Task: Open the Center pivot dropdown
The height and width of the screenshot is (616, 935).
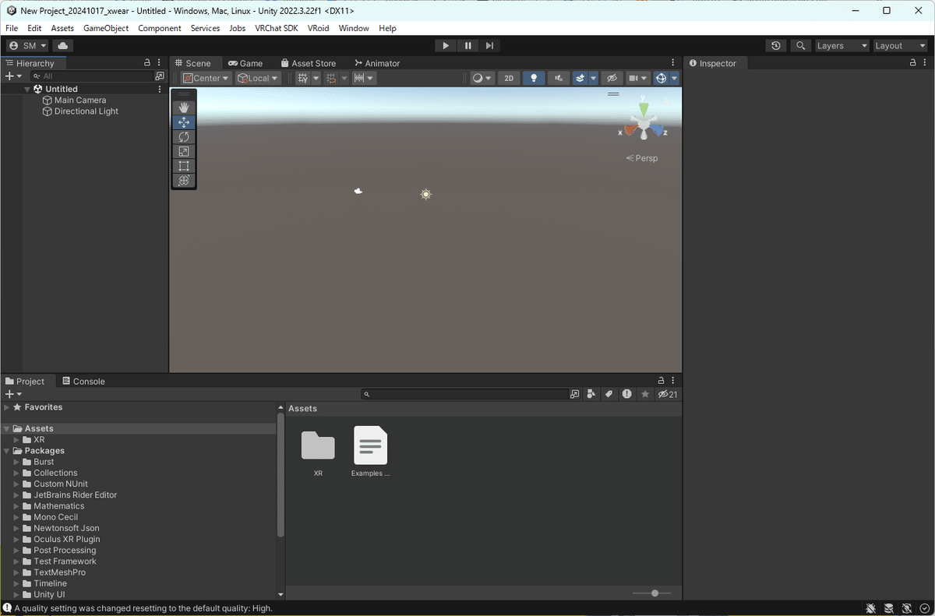Action: 206,78
